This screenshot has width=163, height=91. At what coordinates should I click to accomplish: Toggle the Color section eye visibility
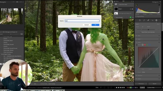click(159, 39)
